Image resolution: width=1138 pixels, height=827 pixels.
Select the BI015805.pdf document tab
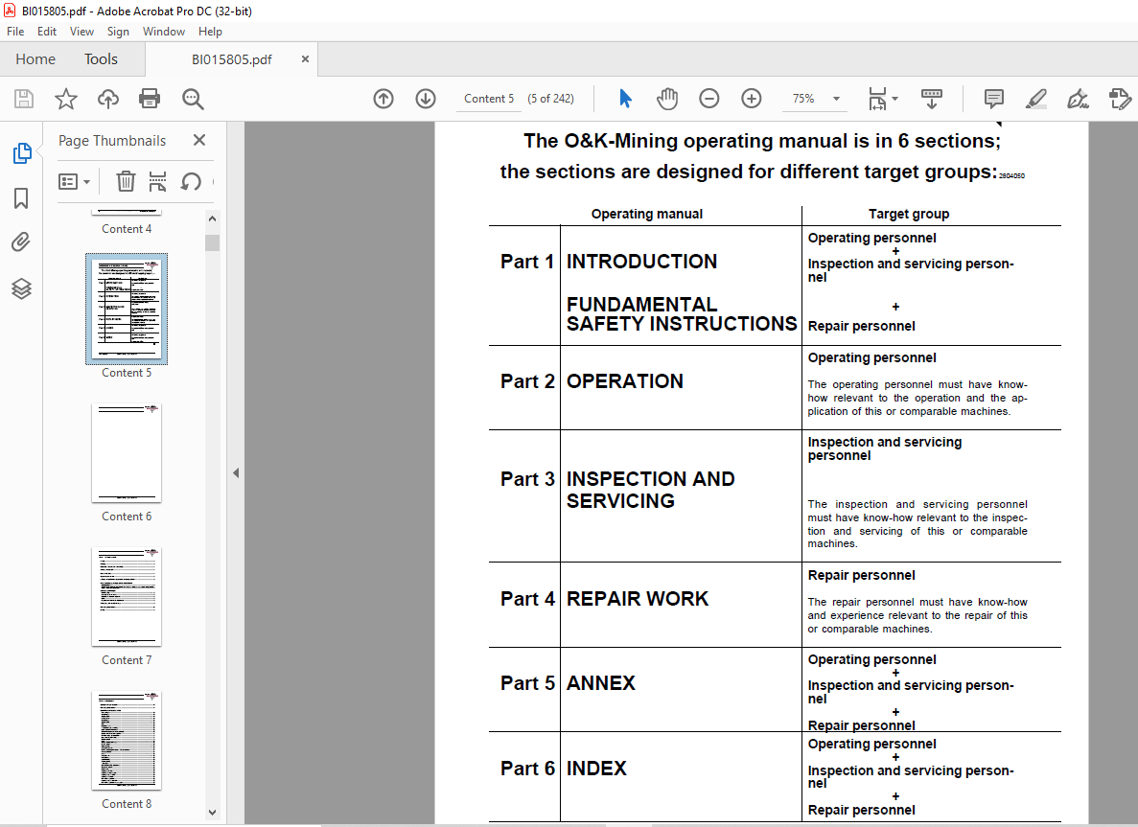click(x=231, y=59)
